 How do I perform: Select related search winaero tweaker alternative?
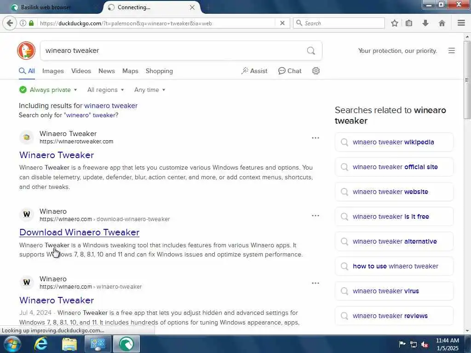coord(394,241)
